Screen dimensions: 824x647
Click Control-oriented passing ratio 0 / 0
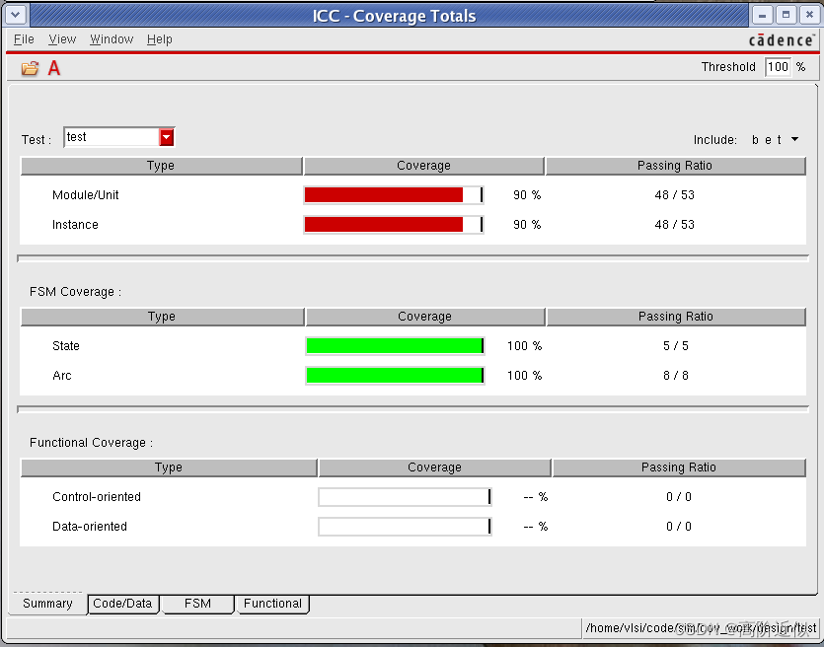tap(678, 496)
